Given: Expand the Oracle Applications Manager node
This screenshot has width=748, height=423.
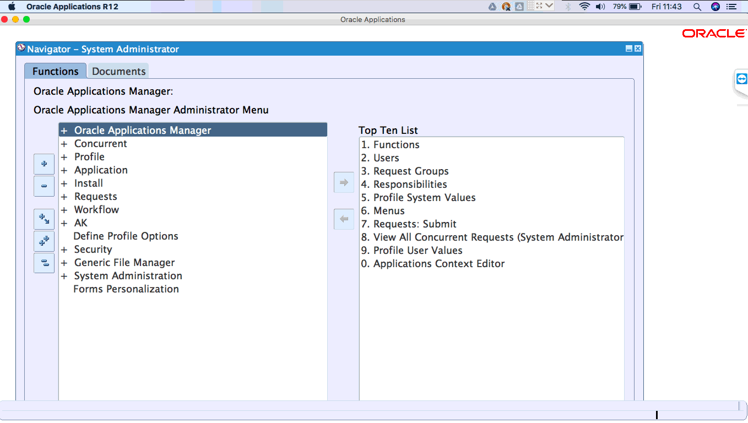Looking at the screenshot, I should click(x=64, y=131).
